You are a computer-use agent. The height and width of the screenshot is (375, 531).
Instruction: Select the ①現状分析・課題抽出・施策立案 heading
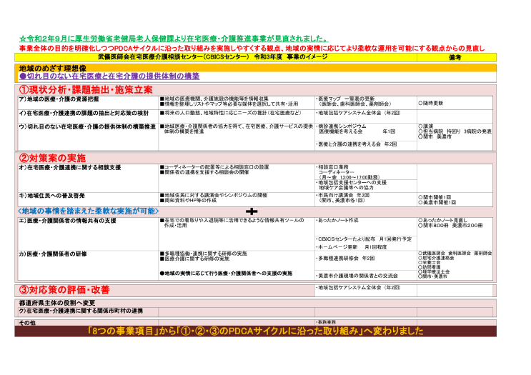coord(86,89)
